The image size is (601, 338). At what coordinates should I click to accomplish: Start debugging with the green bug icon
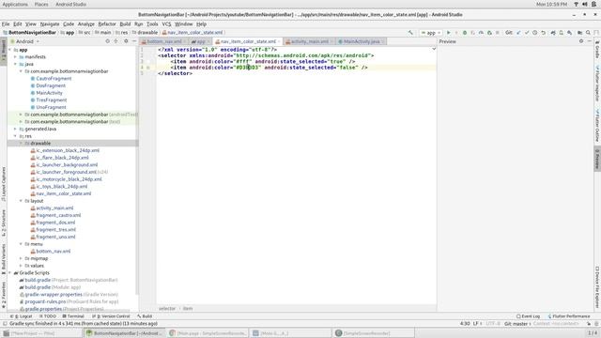465,33
